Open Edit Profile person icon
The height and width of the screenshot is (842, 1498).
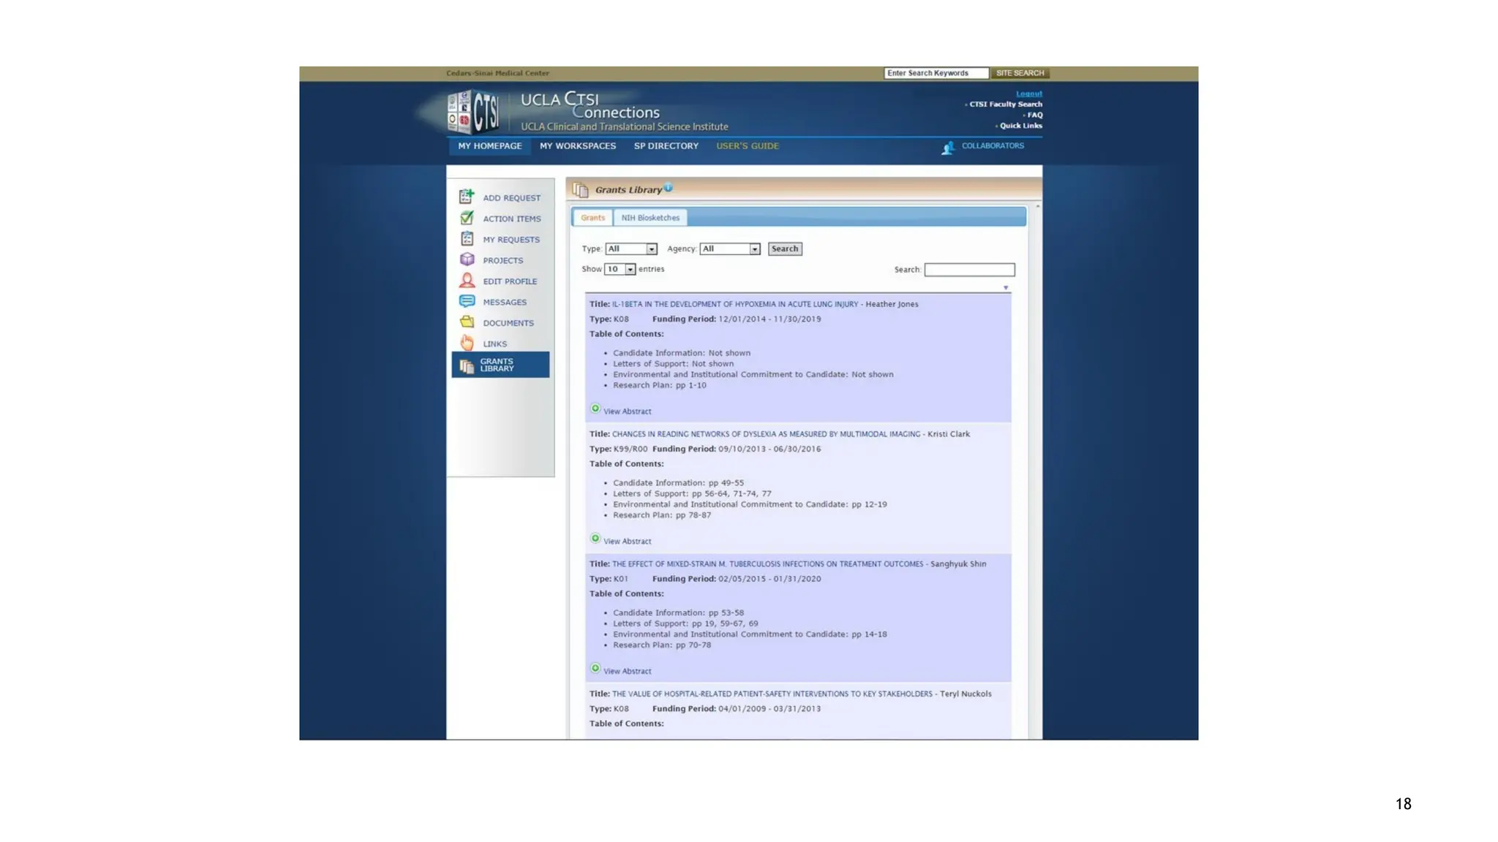(467, 281)
